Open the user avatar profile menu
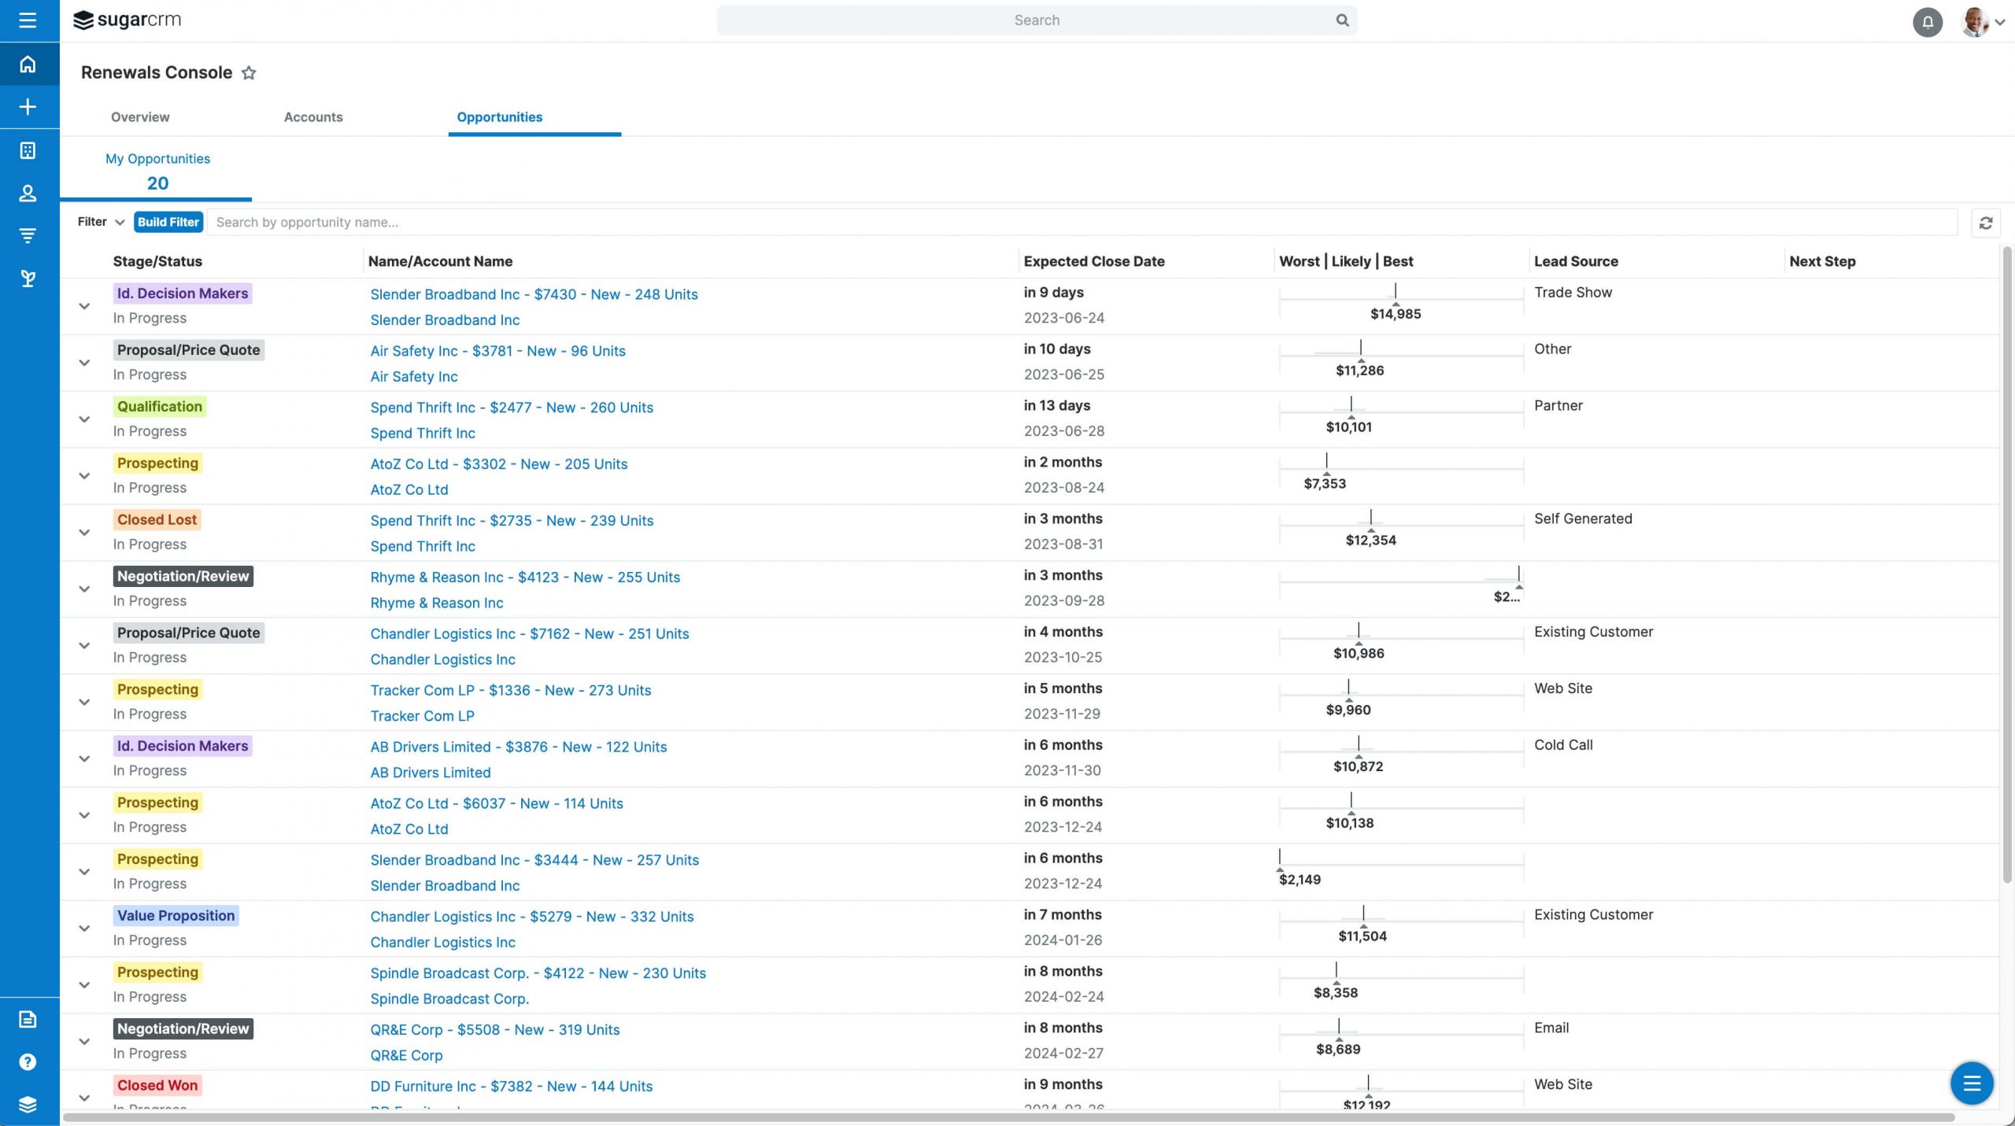Image resolution: width=2015 pixels, height=1126 pixels. point(1984,22)
